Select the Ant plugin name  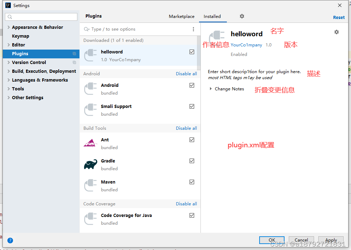point(105,140)
